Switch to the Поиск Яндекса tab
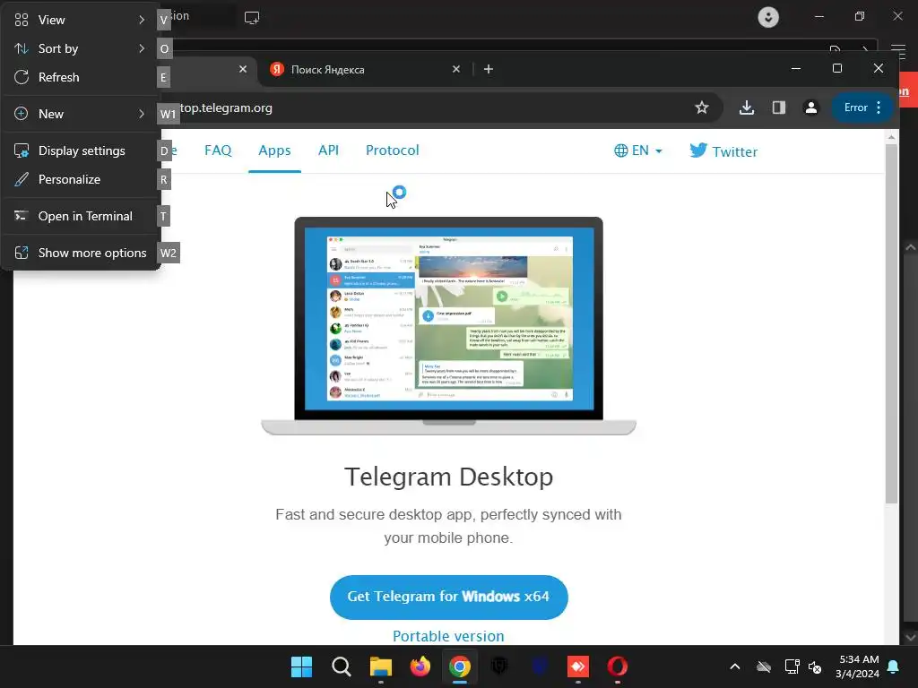Image resolution: width=918 pixels, height=688 pixels. click(363, 70)
